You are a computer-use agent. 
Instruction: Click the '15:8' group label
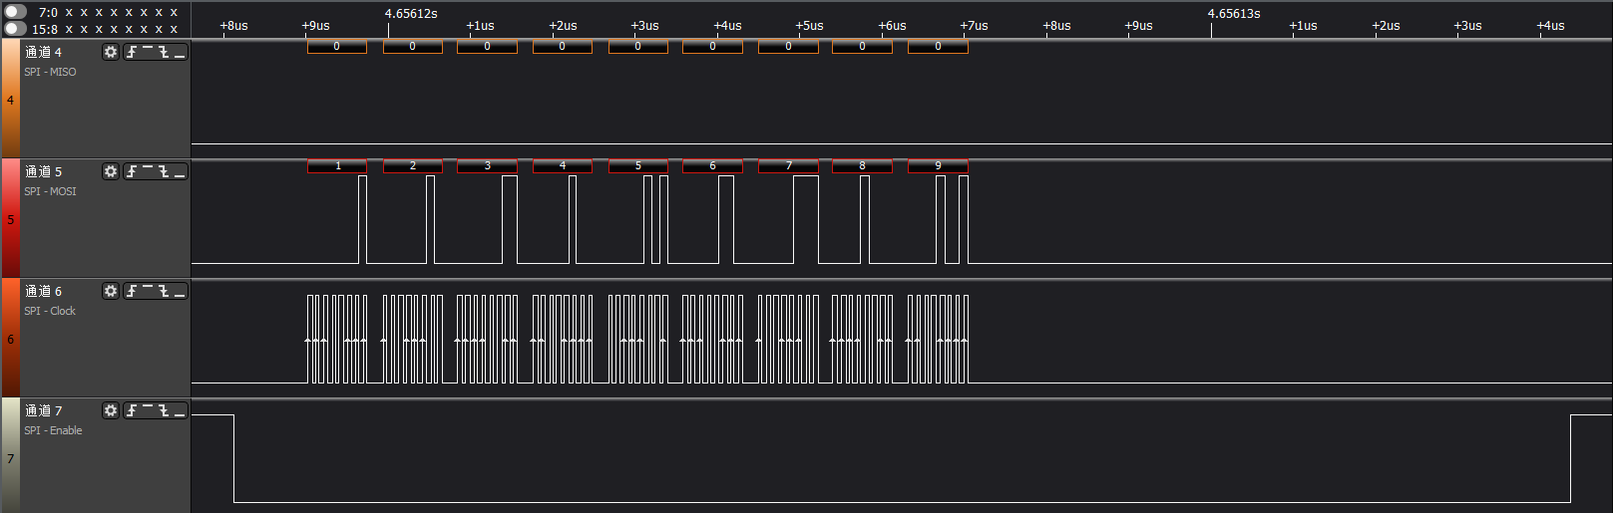click(x=45, y=30)
